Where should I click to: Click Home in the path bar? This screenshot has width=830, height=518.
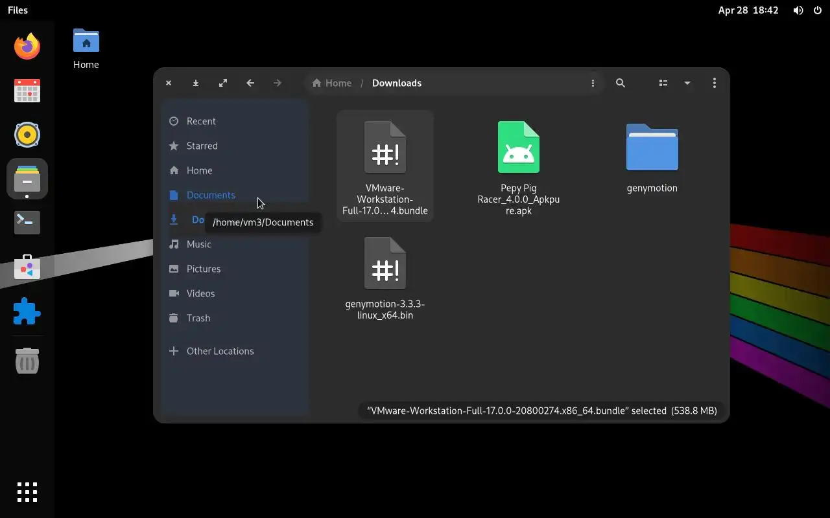click(332, 83)
